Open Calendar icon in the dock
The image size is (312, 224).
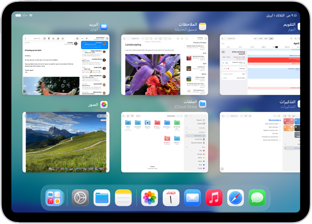[171, 198]
